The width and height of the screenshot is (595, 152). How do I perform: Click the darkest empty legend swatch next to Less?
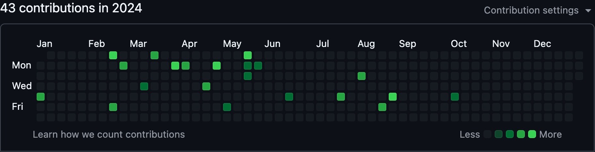tap(487, 134)
